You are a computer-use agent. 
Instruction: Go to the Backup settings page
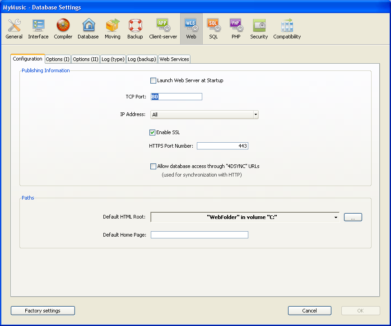135,29
